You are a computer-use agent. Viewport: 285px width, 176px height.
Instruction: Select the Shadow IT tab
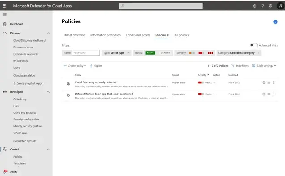162,35
